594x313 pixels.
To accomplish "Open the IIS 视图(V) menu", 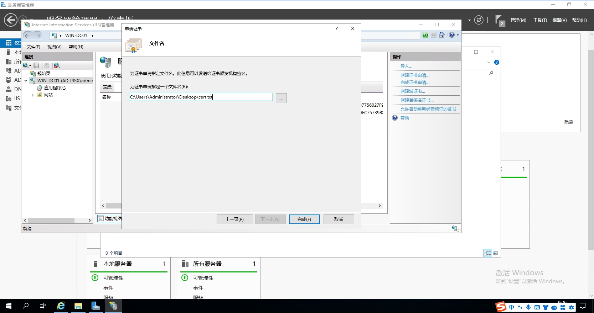I will (x=54, y=47).
